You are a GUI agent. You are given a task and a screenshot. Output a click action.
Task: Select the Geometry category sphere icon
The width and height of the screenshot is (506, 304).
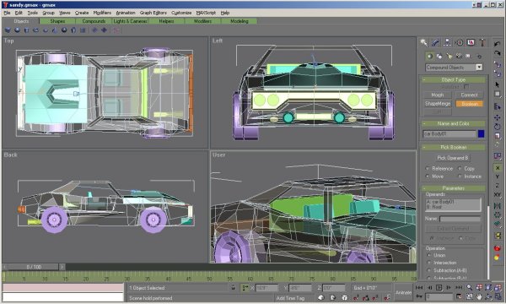click(x=429, y=57)
